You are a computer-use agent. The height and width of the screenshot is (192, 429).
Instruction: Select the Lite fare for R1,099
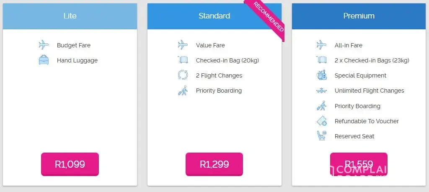point(70,164)
